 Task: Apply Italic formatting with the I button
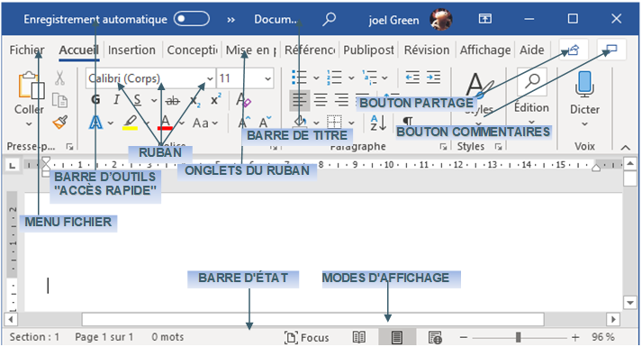[117, 99]
